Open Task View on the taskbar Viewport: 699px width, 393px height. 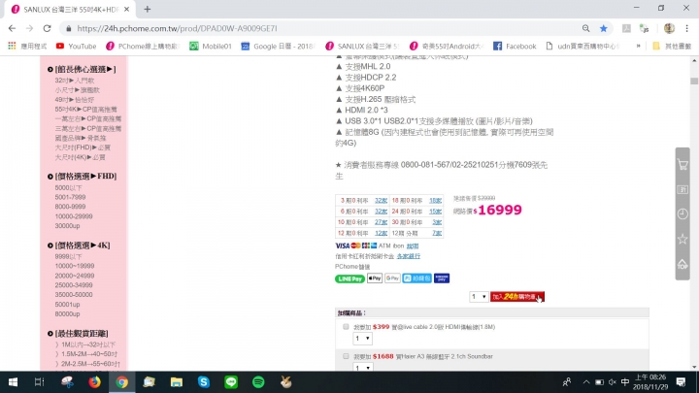pos(39,382)
